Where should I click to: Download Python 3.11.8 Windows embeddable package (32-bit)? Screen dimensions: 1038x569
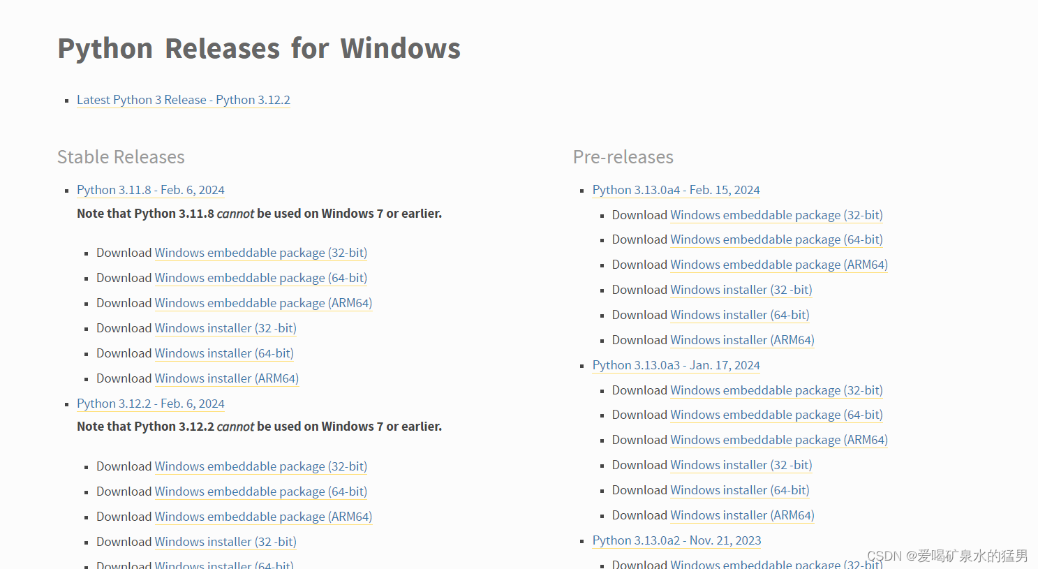(x=261, y=253)
